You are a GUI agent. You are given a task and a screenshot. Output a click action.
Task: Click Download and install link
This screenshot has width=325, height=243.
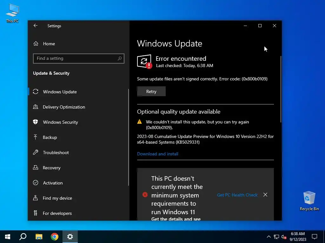click(x=158, y=154)
